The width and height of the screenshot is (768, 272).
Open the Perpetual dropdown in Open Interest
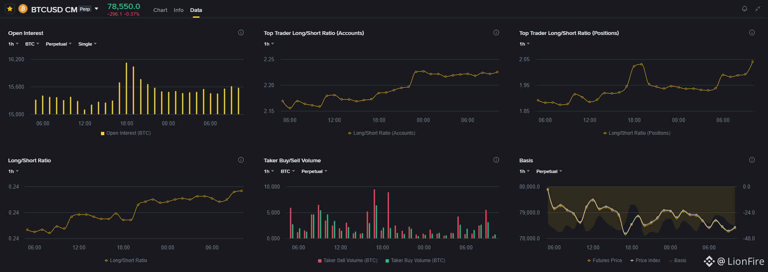coord(59,44)
